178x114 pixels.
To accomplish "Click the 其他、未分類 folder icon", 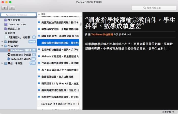I will (x=6, y=63).
